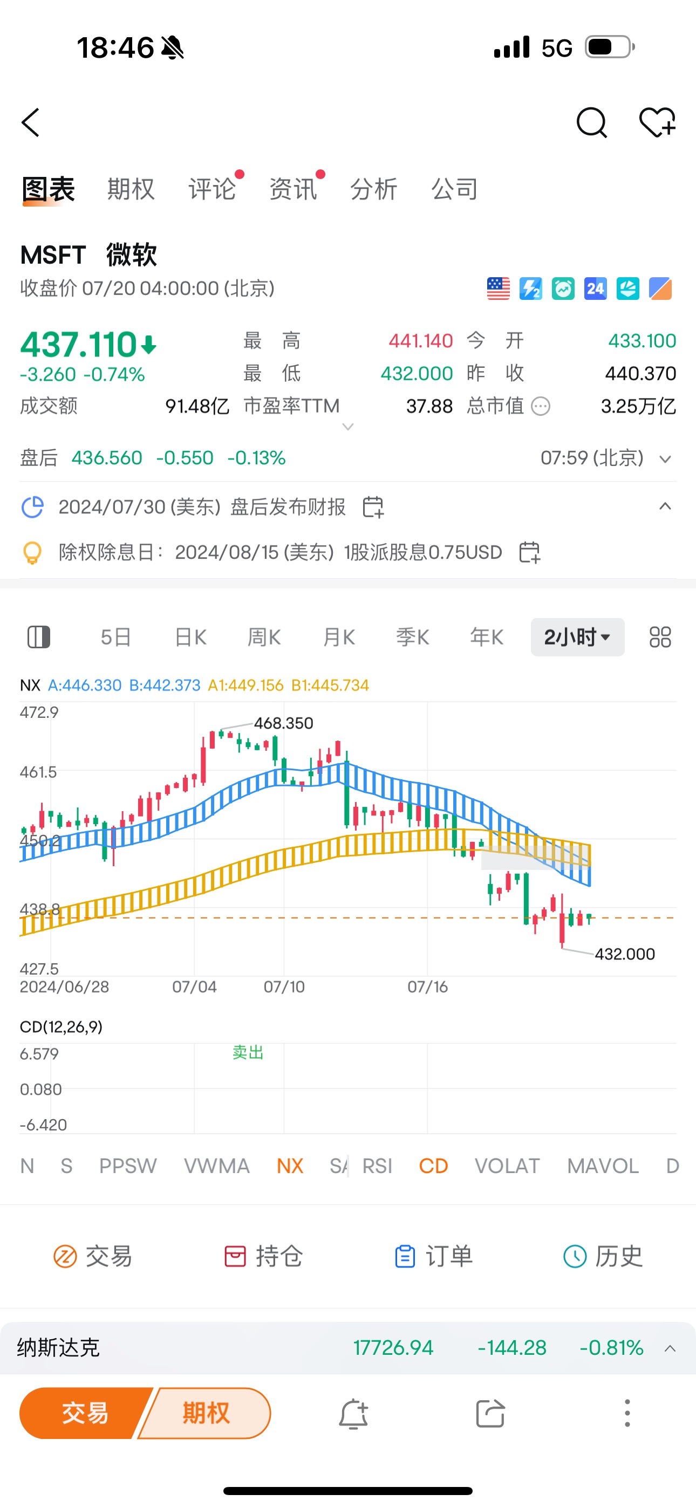Screen dimensions: 696x1508
Task: Switch to the 分析 analysis tab
Action: (x=374, y=189)
